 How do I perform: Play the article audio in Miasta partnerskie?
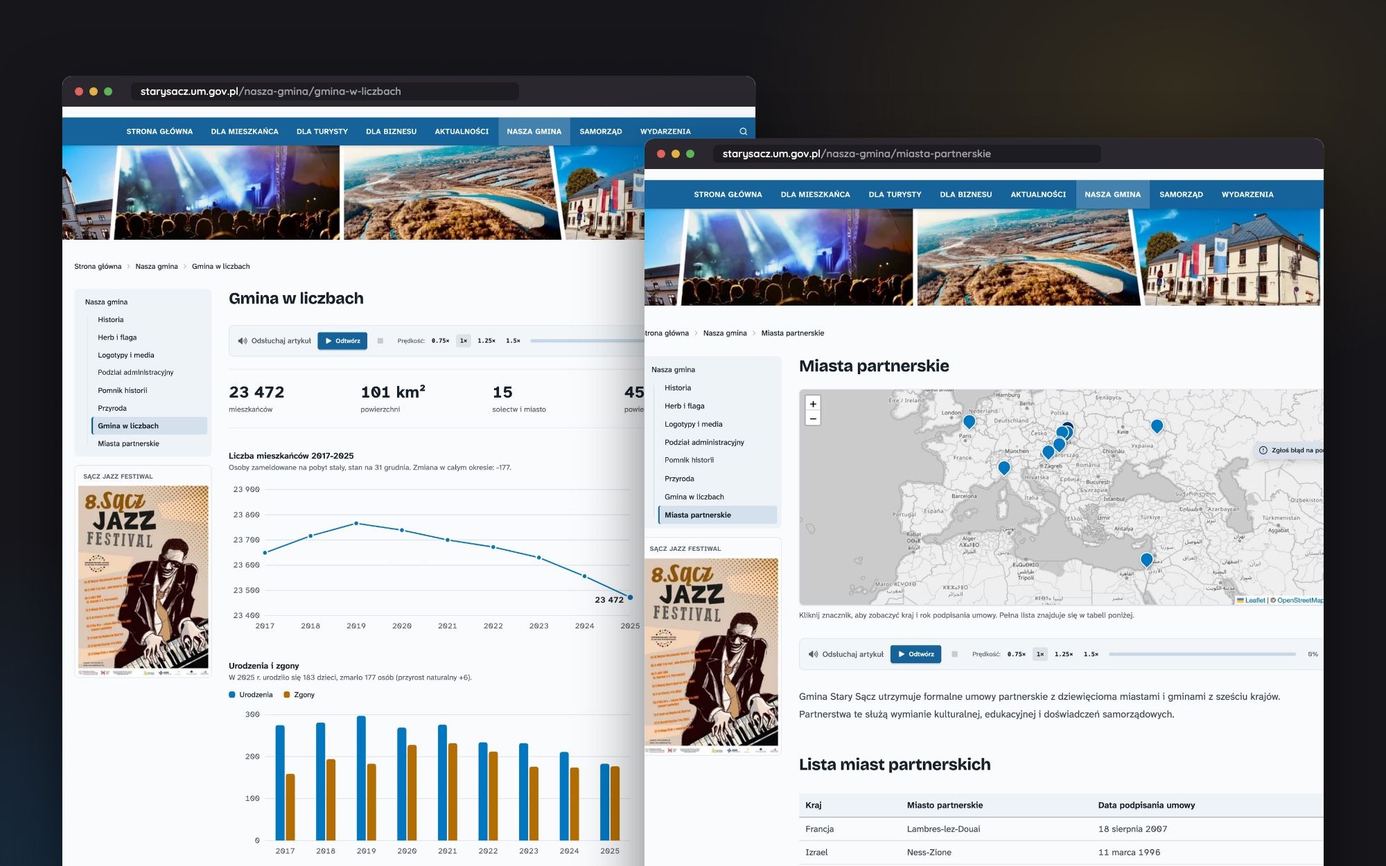point(915,654)
